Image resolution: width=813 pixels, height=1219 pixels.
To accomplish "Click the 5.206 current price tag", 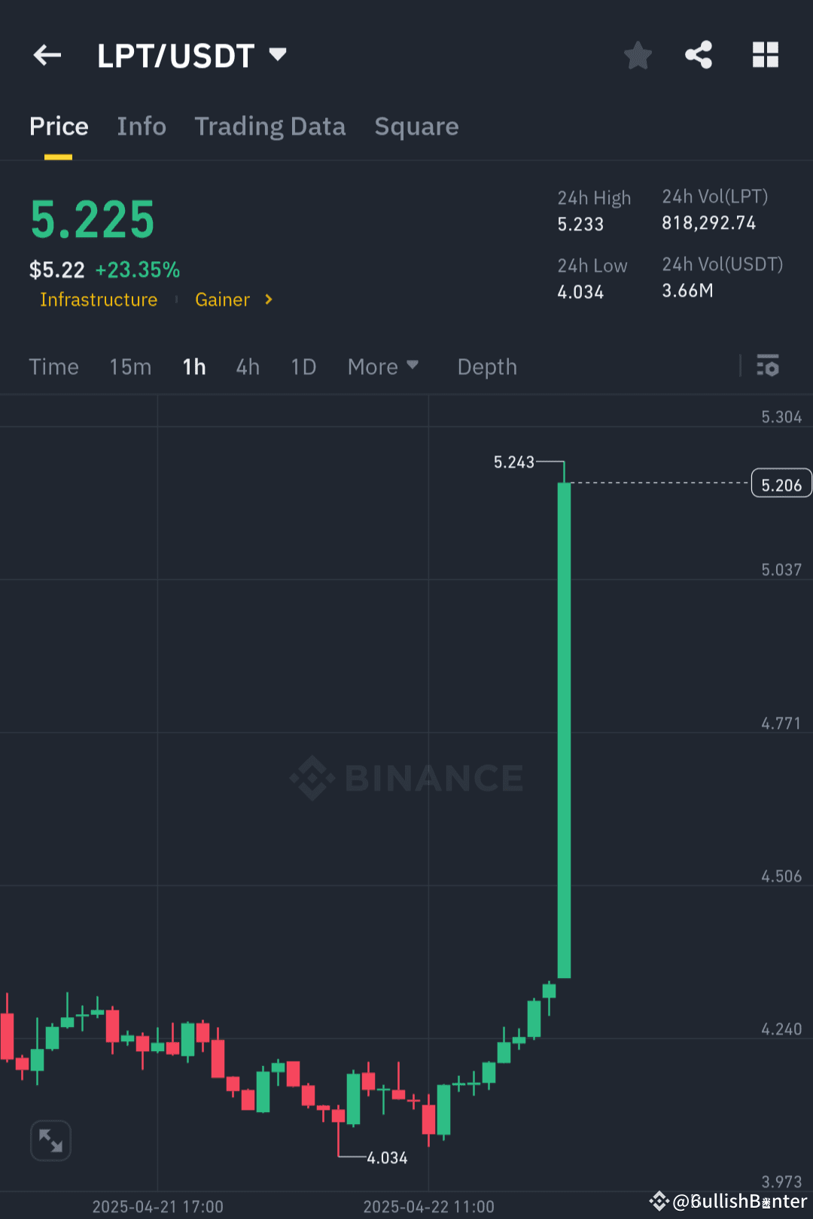I will click(x=781, y=483).
